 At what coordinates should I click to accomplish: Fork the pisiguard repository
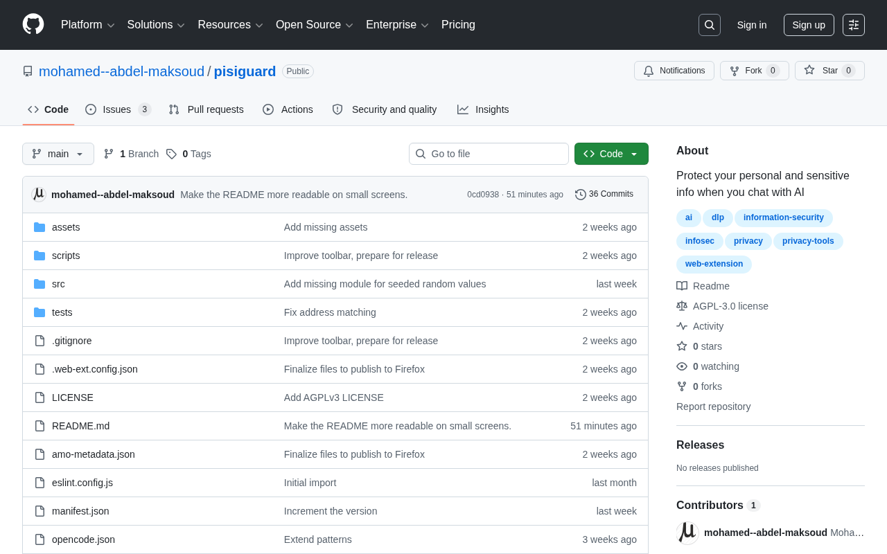tap(755, 71)
